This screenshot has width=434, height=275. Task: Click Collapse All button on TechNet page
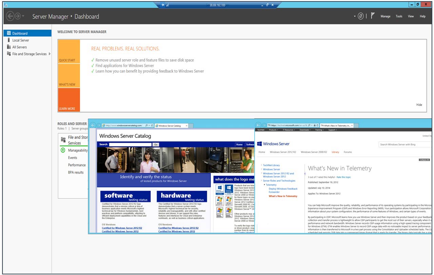click(x=424, y=160)
